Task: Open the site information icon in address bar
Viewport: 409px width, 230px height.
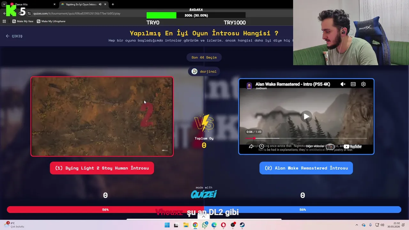Action: pos(29,13)
